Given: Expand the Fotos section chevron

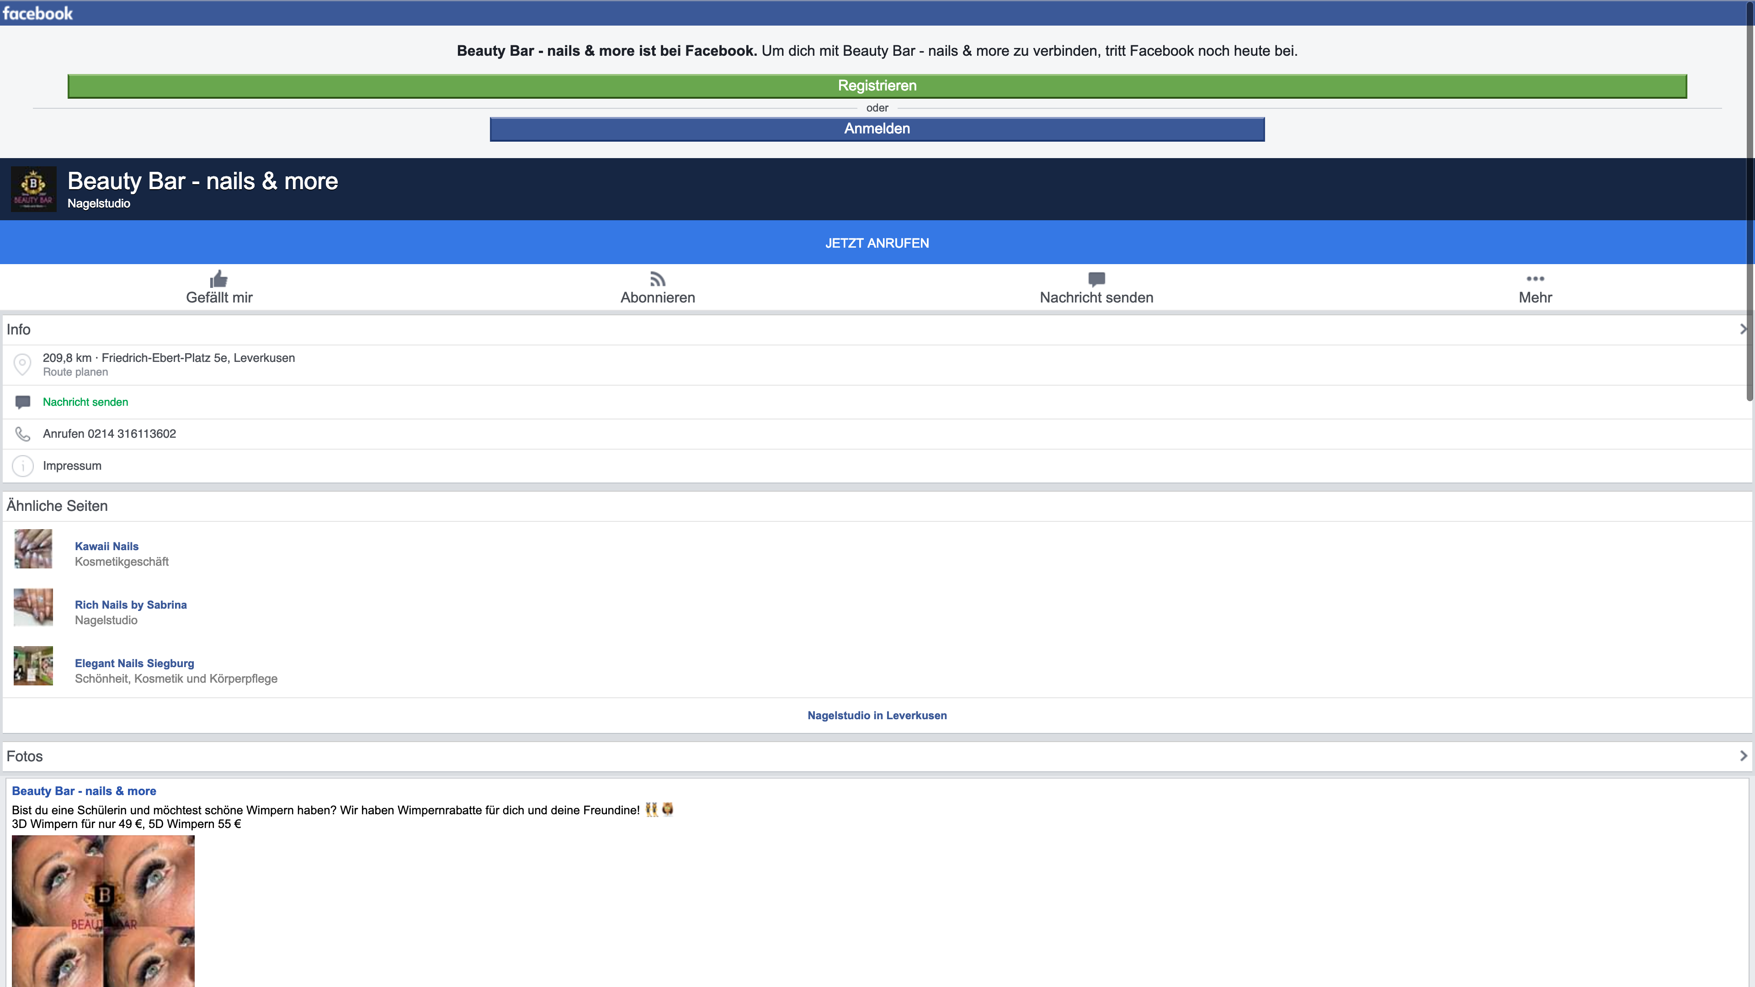Looking at the screenshot, I should coord(1743,756).
